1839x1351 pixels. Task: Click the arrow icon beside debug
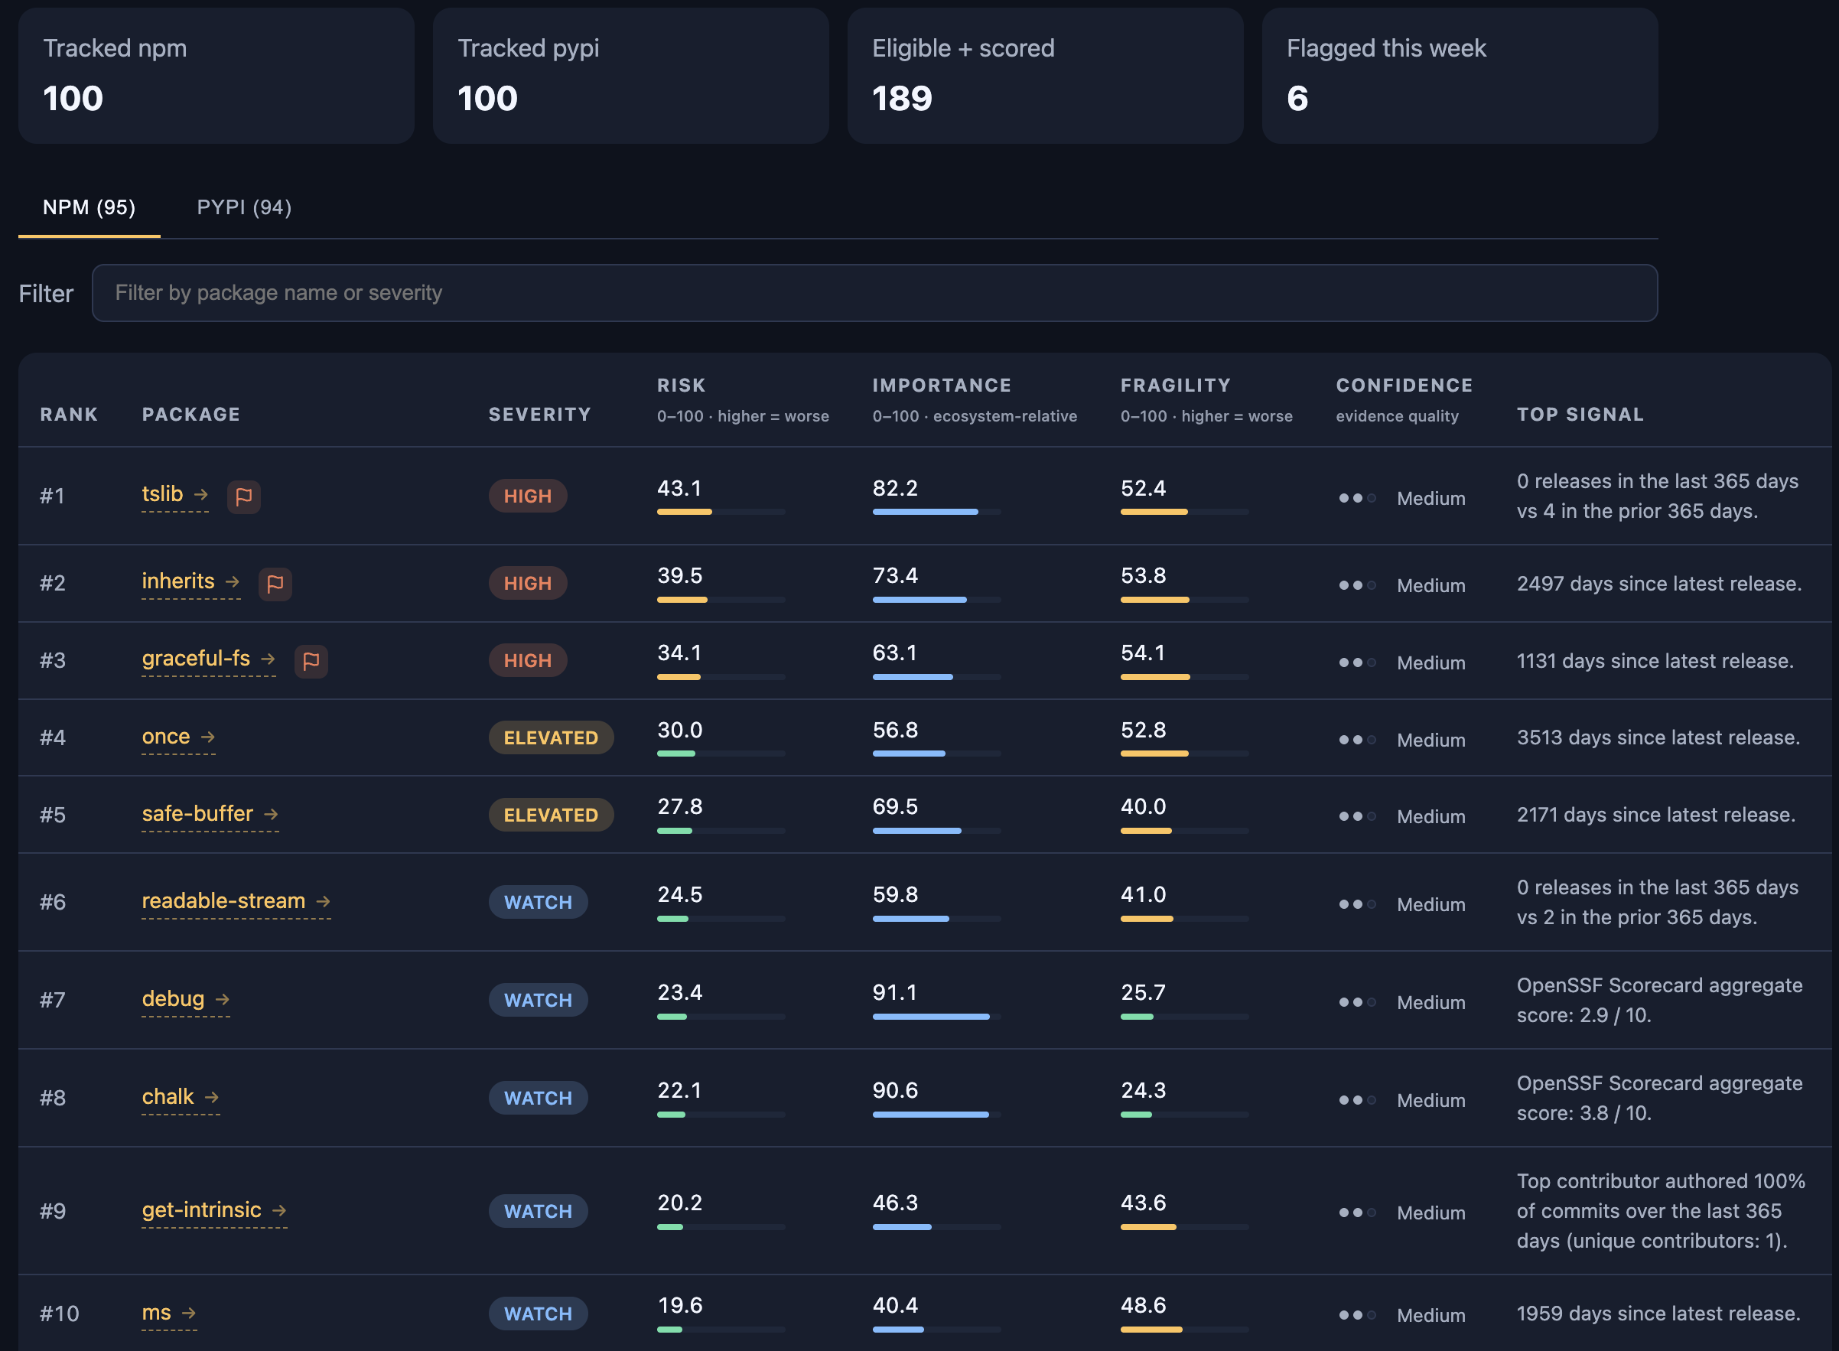coord(223,999)
